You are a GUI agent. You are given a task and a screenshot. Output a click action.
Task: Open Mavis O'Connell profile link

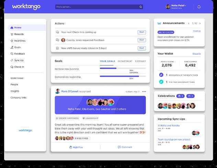(x=70, y=91)
